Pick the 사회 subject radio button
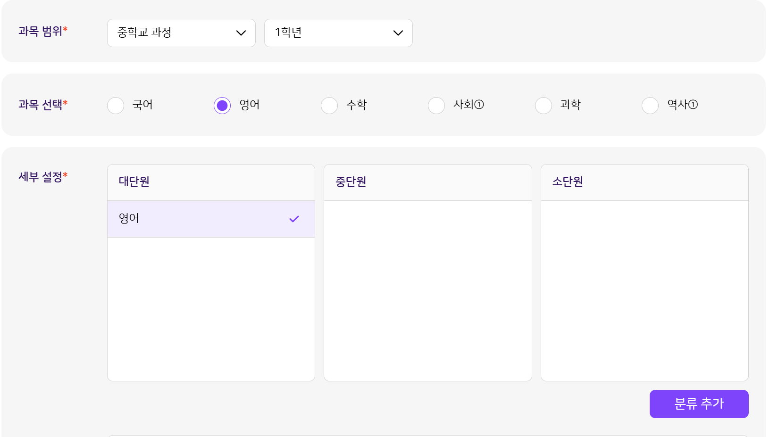778x437 pixels. click(436, 105)
